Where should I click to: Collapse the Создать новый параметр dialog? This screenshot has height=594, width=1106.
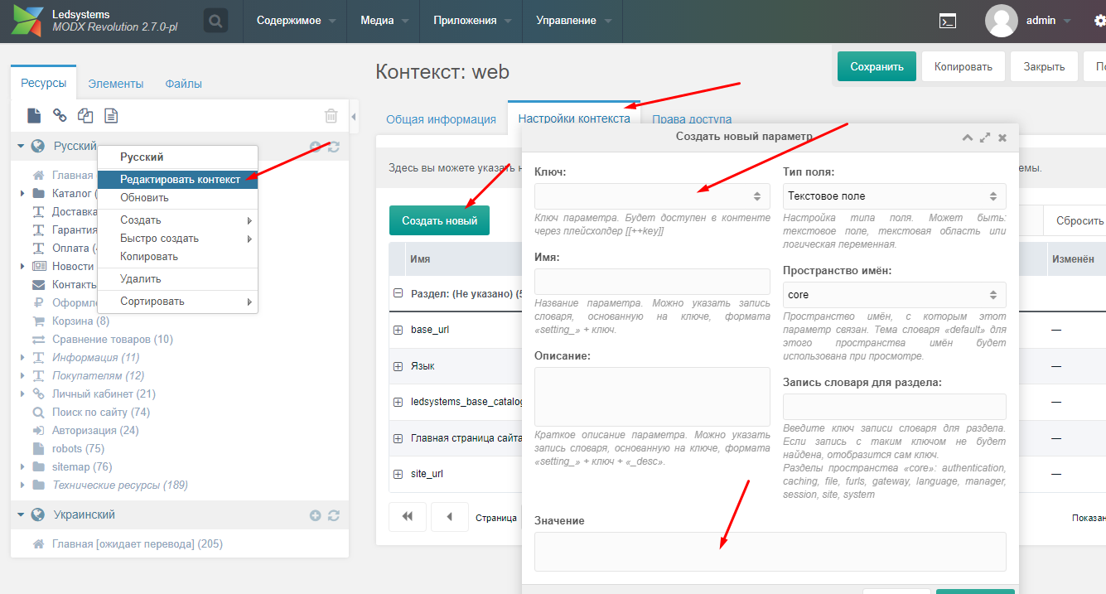tap(967, 138)
